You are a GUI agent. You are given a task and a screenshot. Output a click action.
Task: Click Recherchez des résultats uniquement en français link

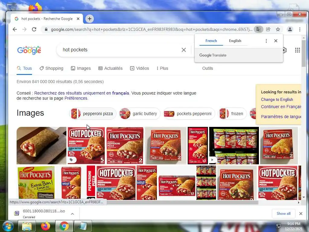81,93
